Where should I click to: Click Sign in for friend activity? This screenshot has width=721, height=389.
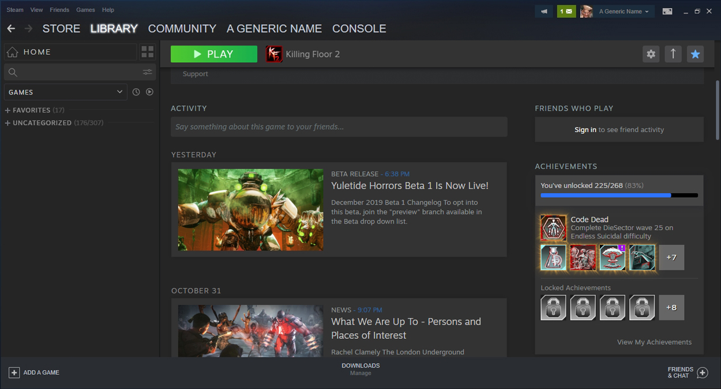point(585,130)
